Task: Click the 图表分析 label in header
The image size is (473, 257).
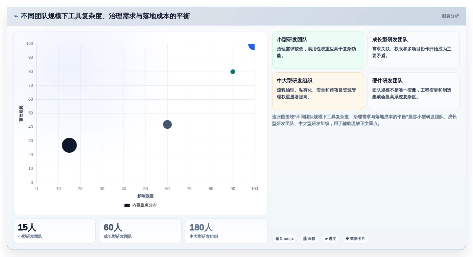Action: click(x=450, y=16)
